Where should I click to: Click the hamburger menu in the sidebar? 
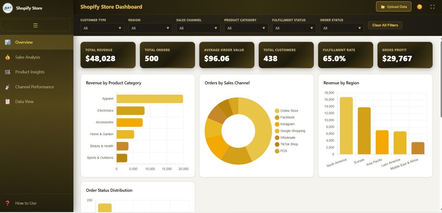point(35,25)
